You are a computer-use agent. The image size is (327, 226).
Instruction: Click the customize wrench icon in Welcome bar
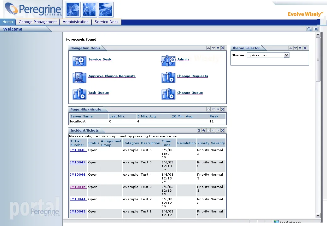click(309, 29)
